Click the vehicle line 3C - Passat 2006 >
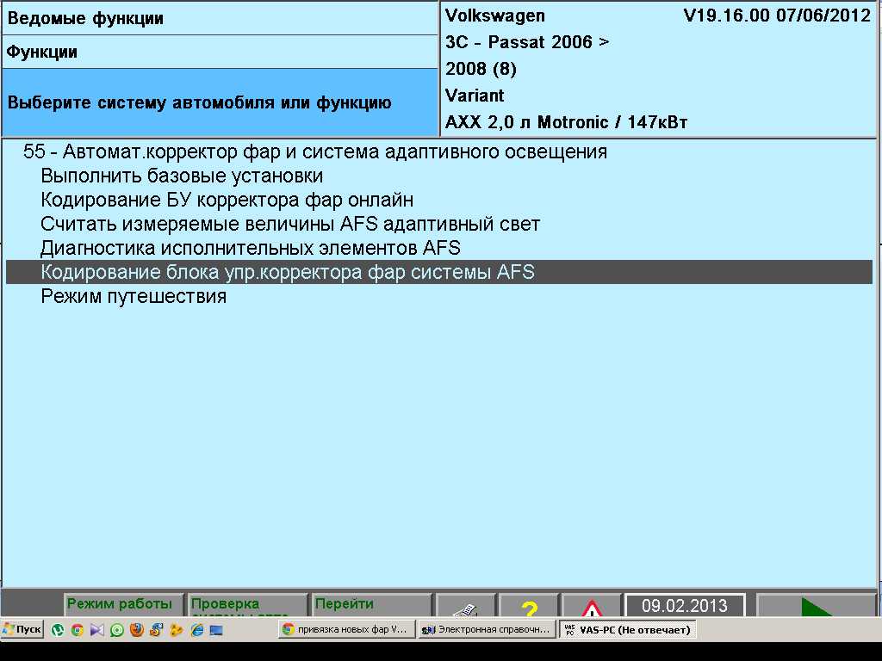Screen dimensions: 882x661 coord(527,42)
